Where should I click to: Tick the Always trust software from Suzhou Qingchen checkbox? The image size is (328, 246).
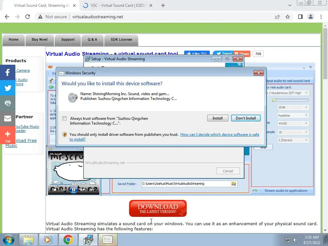65,119
